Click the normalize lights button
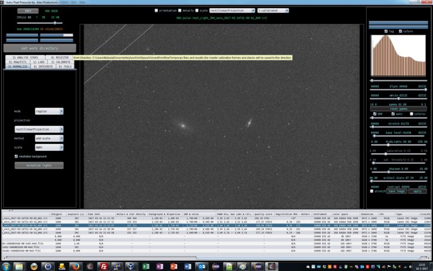 coord(39,165)
